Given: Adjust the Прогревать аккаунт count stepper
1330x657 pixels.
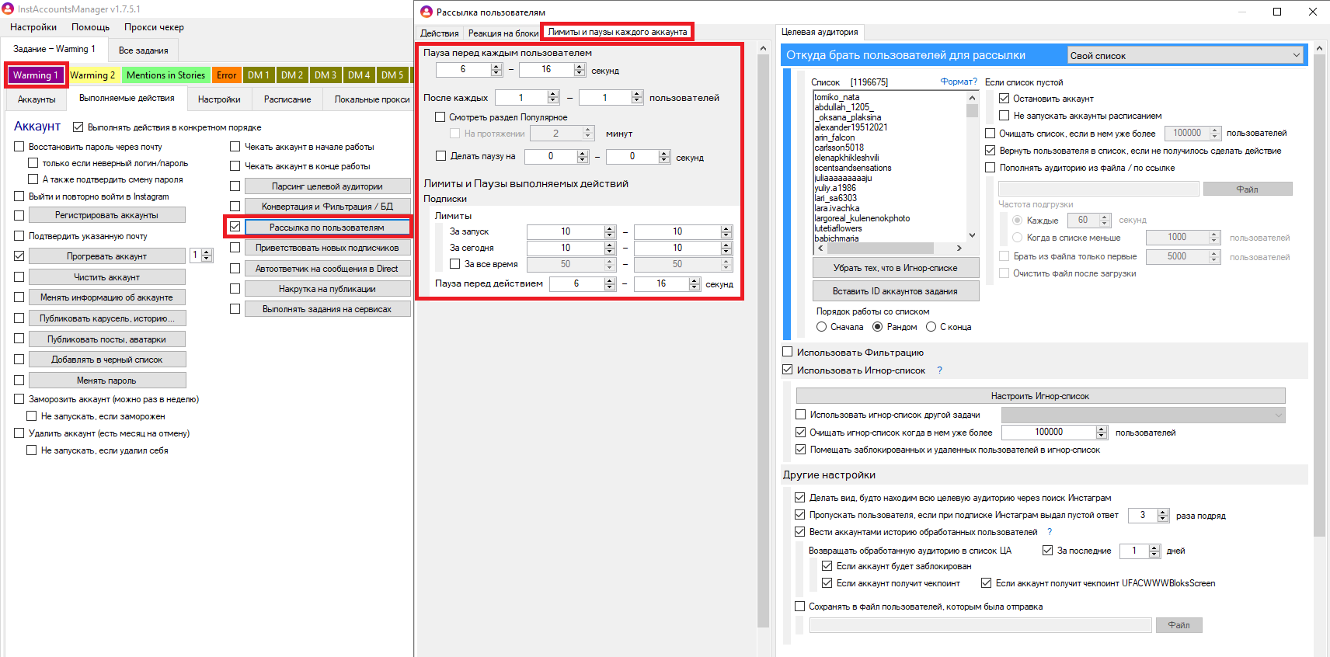Looking at the screenshot, I should [207, 255].
